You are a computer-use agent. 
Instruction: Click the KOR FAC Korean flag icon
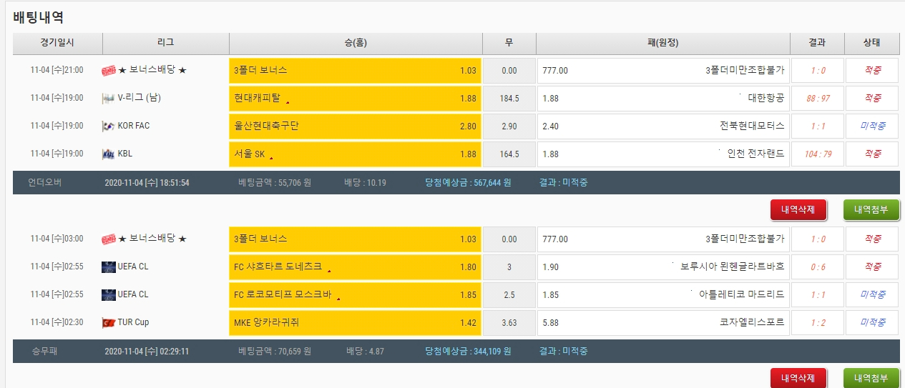point(109,126)
